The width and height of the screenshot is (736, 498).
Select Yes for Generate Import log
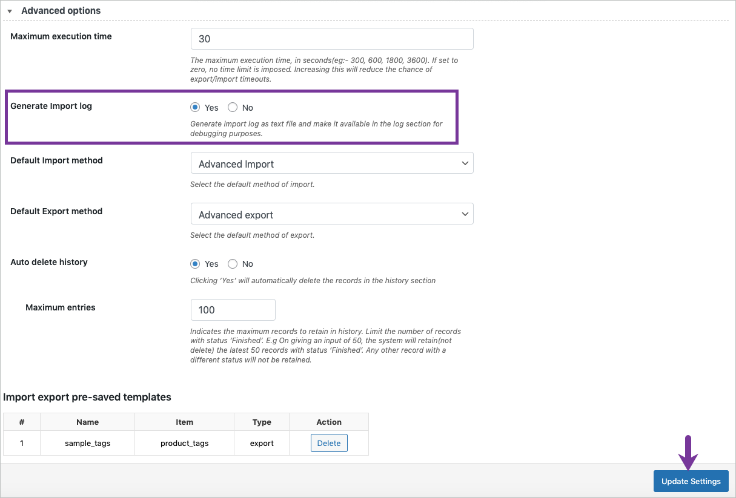tap(195, 106)
